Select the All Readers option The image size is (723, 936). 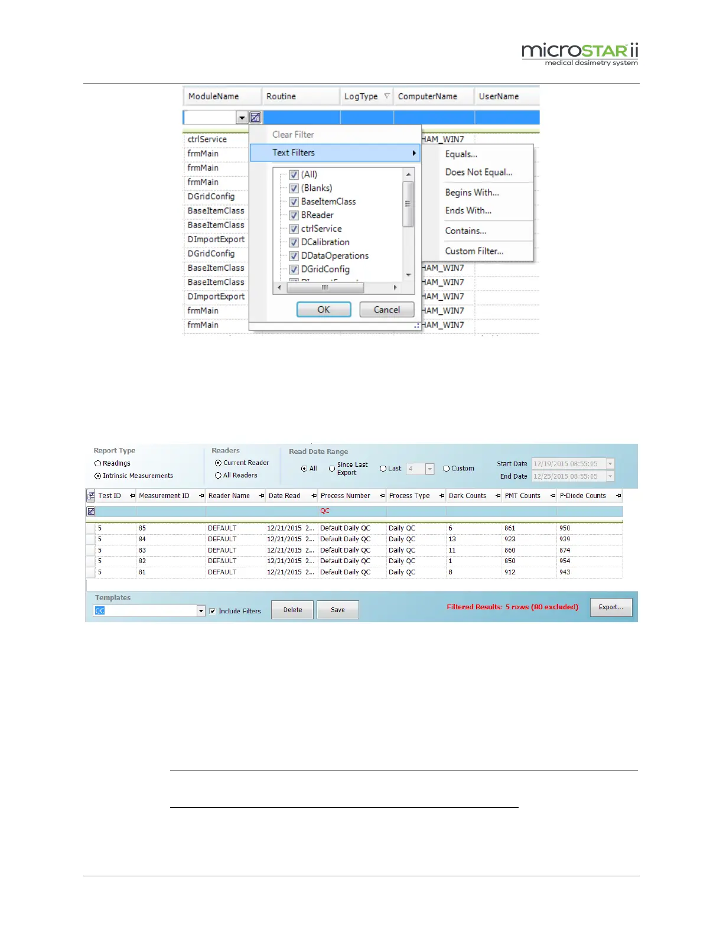(x=219, y=475)
